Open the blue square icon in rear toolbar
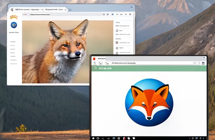Viewport: 215px width, 140px height. tap(113, 14)
